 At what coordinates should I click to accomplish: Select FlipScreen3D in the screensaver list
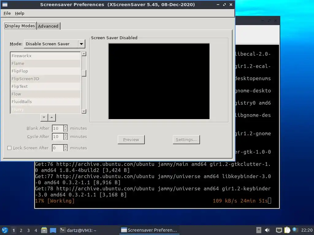[45, 79]
